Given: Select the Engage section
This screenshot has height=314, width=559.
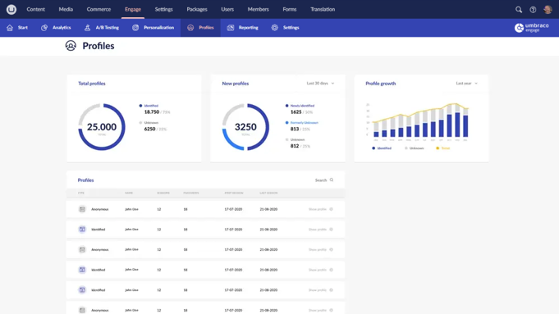Looking at the screenshot, I should [x=133, y=9].
